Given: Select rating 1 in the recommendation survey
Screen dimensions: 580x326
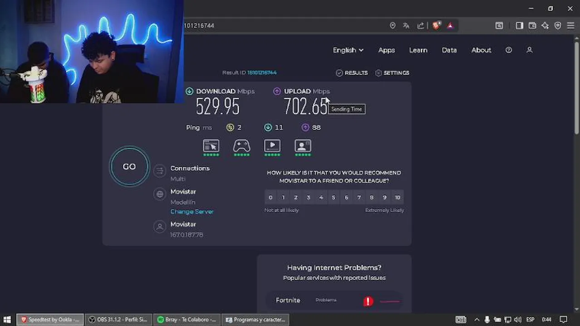Looking at the screenshot, I should pyautogui.click(x=283, y=197).
